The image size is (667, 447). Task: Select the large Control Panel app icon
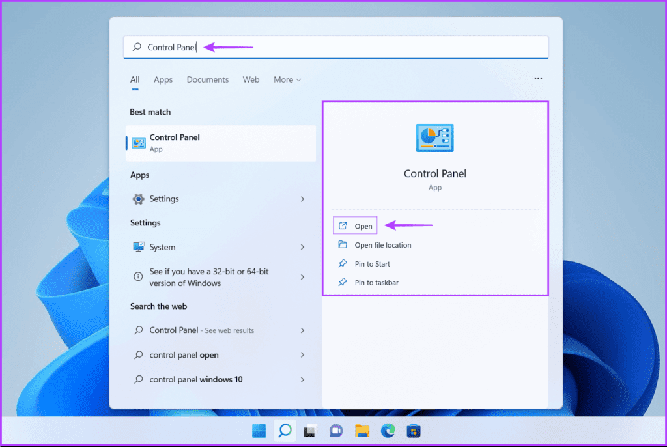434,137
